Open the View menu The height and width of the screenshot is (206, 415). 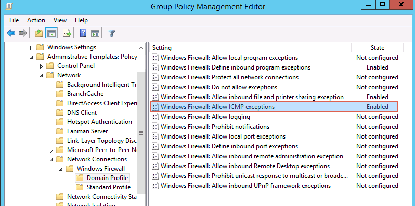point(60,20)
